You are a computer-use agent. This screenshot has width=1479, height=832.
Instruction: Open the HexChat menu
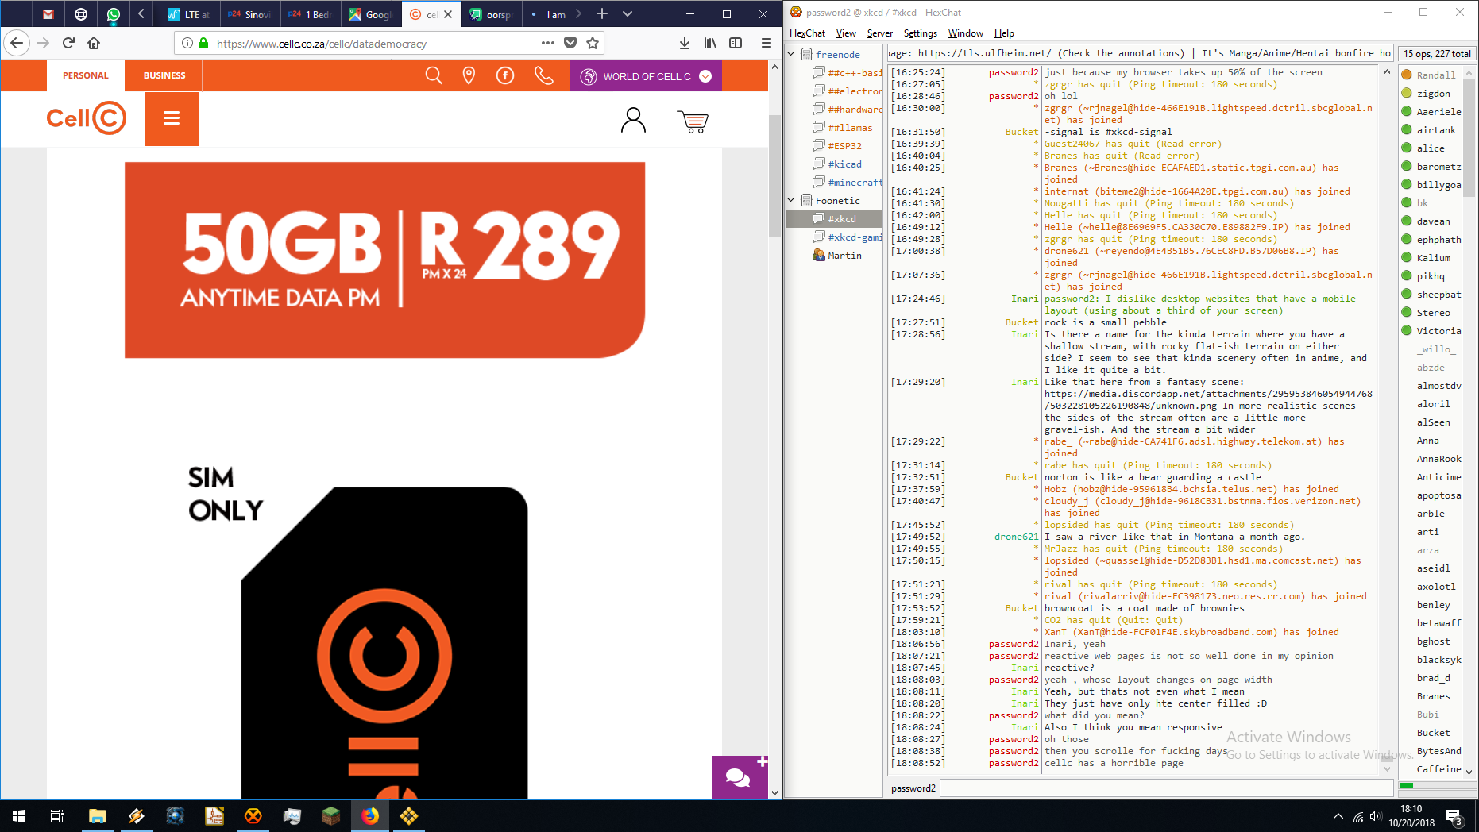pyautogui.click(x=807, y=33)
